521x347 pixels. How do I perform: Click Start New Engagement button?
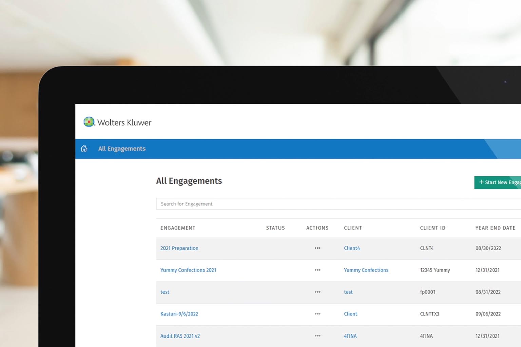click(498, 182)
